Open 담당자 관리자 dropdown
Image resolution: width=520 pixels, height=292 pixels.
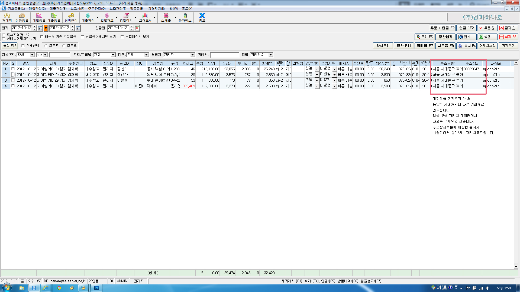[x=192, y=55]
